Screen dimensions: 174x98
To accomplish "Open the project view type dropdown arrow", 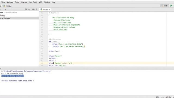I will [x=5, y=10].
